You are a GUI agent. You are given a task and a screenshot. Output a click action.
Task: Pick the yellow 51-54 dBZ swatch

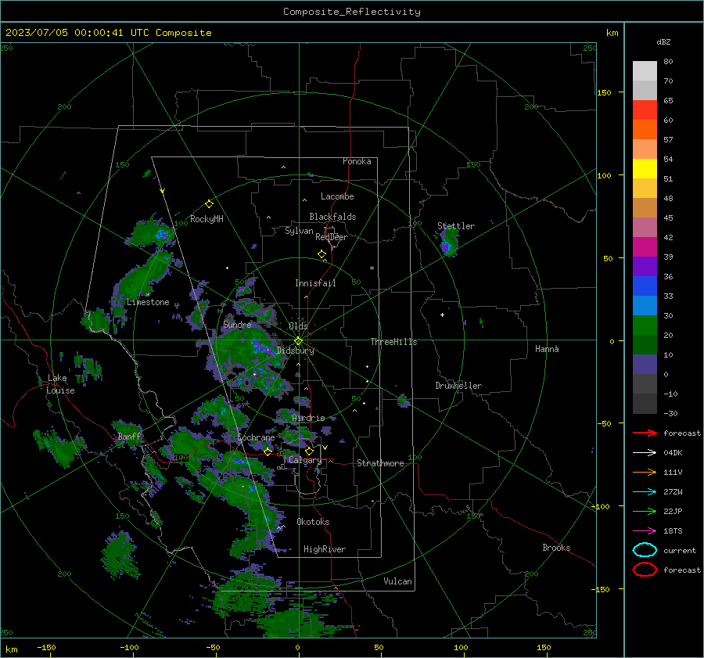(x=645, y=169)
